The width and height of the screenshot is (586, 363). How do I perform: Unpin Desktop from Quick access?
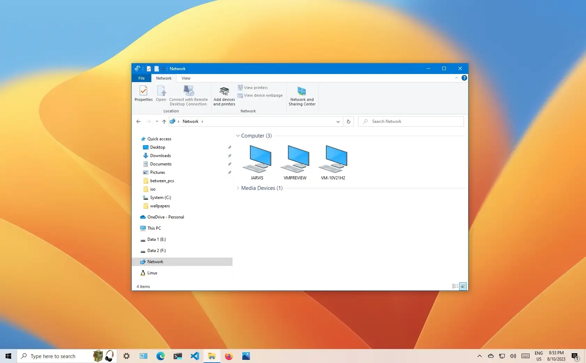(x=229, y=147)
